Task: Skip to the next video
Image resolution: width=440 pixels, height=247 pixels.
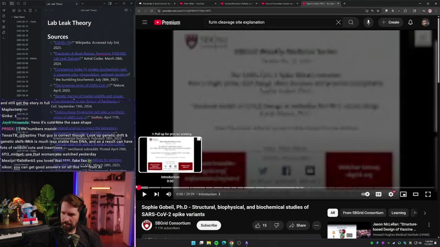Action: (x=156, y=194)
